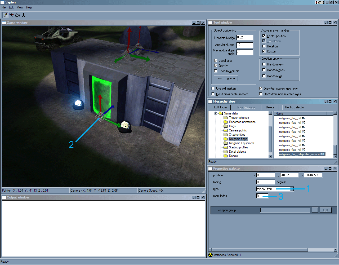Click the team index input field
Viewport: 339px width, 265px height.
pos(262,196)
